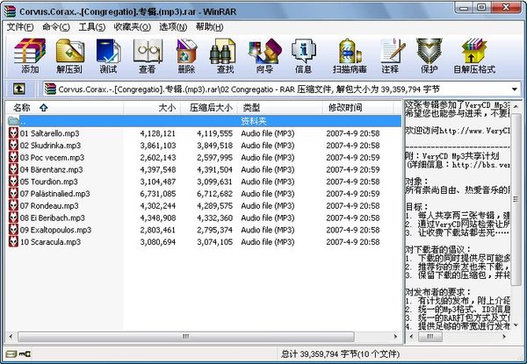Click the 添加 (Add) toolbar icon

(x=30, y=55)
